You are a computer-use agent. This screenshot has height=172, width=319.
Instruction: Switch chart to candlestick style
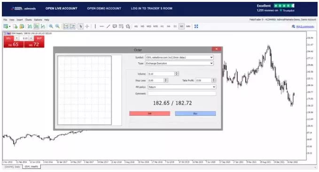(x=37, y=26)
